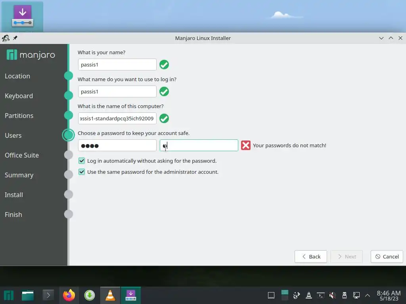Select Office Suite step in sidebar
Image resolution: width=406 pixels, height=304 pixels.
(22, 155)
